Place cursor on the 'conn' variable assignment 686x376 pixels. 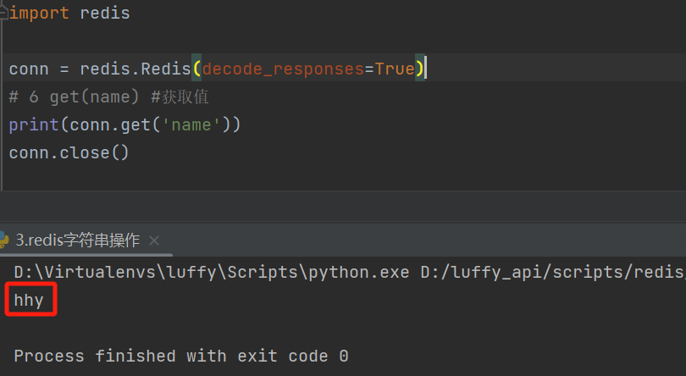coord(29,69)
